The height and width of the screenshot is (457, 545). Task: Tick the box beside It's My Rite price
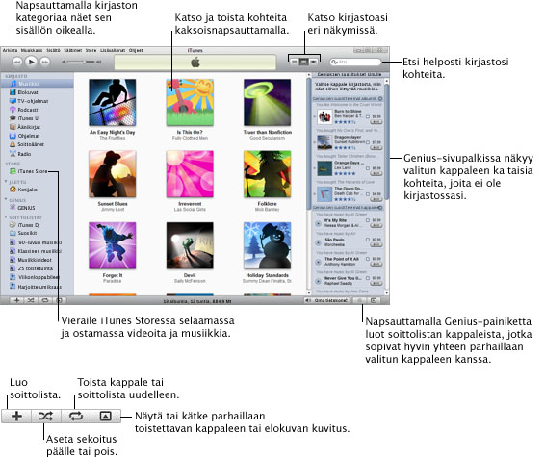click(x=368, y=220)
